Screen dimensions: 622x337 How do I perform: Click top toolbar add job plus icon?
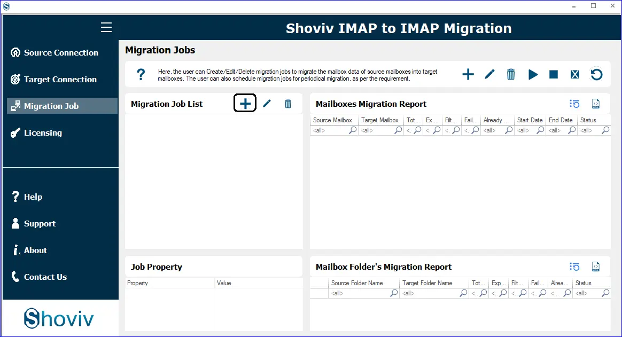tap(468, 74)
